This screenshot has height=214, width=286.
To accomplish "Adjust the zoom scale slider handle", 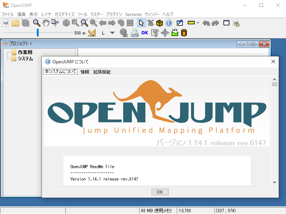I will point(38,33).
